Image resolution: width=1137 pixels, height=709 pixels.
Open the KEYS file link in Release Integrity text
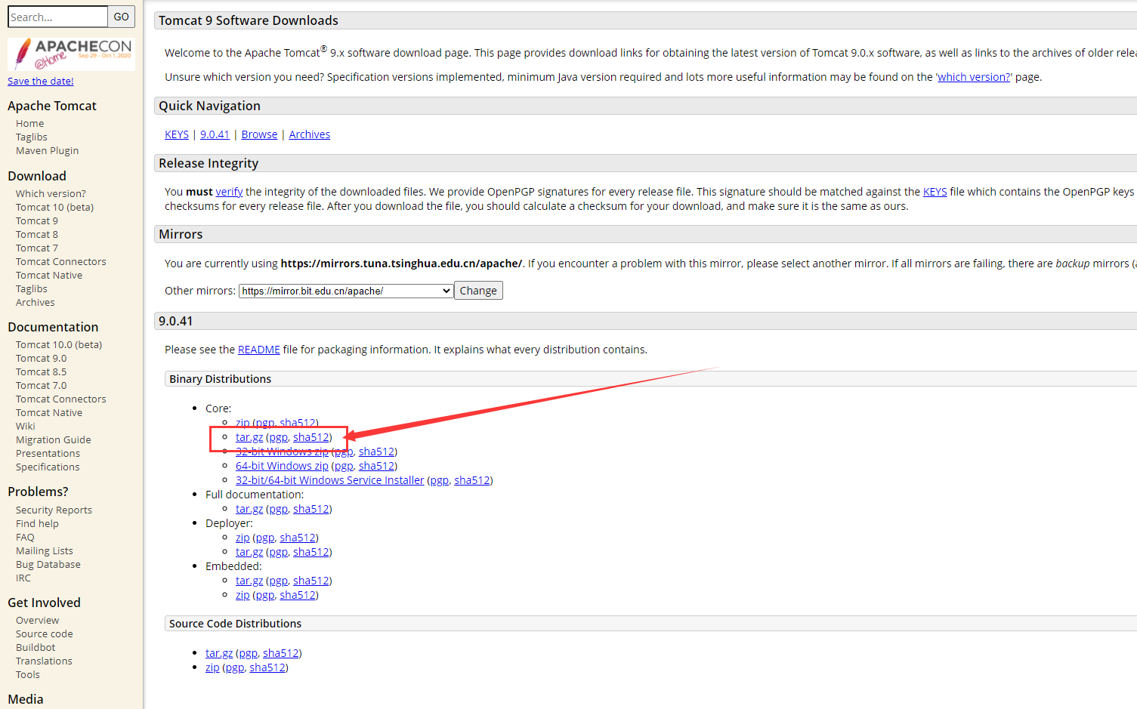[935, 192]
